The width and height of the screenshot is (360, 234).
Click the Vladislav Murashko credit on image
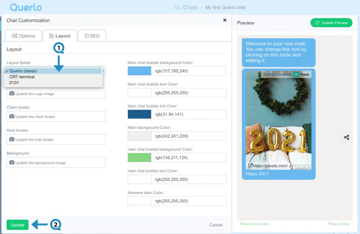coord(278,74)
